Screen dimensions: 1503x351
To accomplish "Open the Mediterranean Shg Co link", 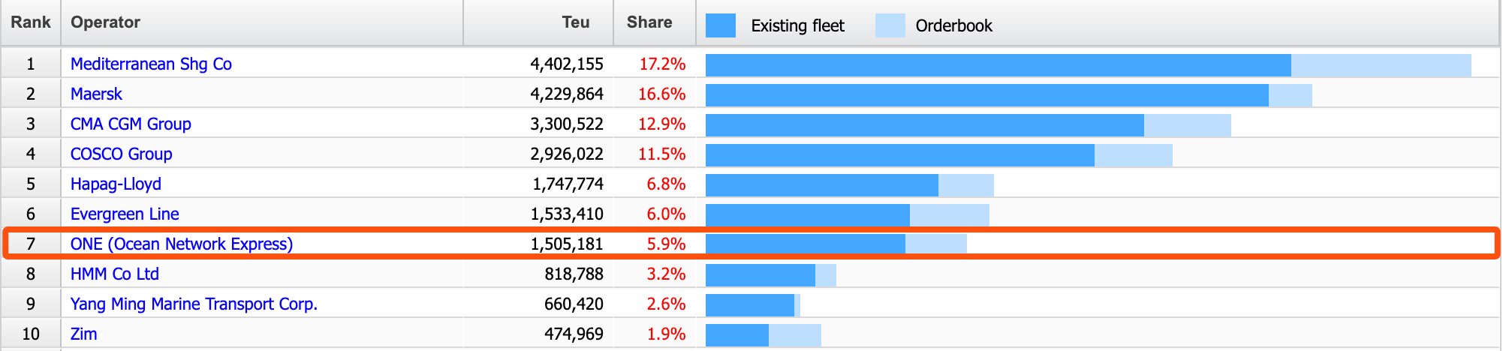I will coord(151,64).
